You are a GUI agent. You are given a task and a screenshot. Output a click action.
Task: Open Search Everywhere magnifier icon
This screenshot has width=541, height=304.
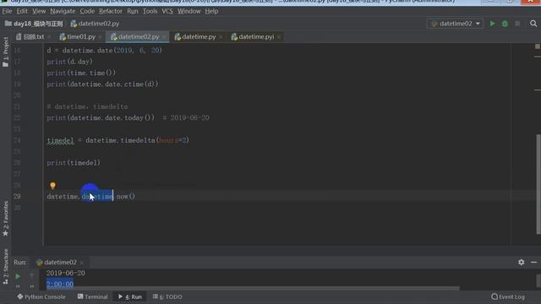(533, 24)
